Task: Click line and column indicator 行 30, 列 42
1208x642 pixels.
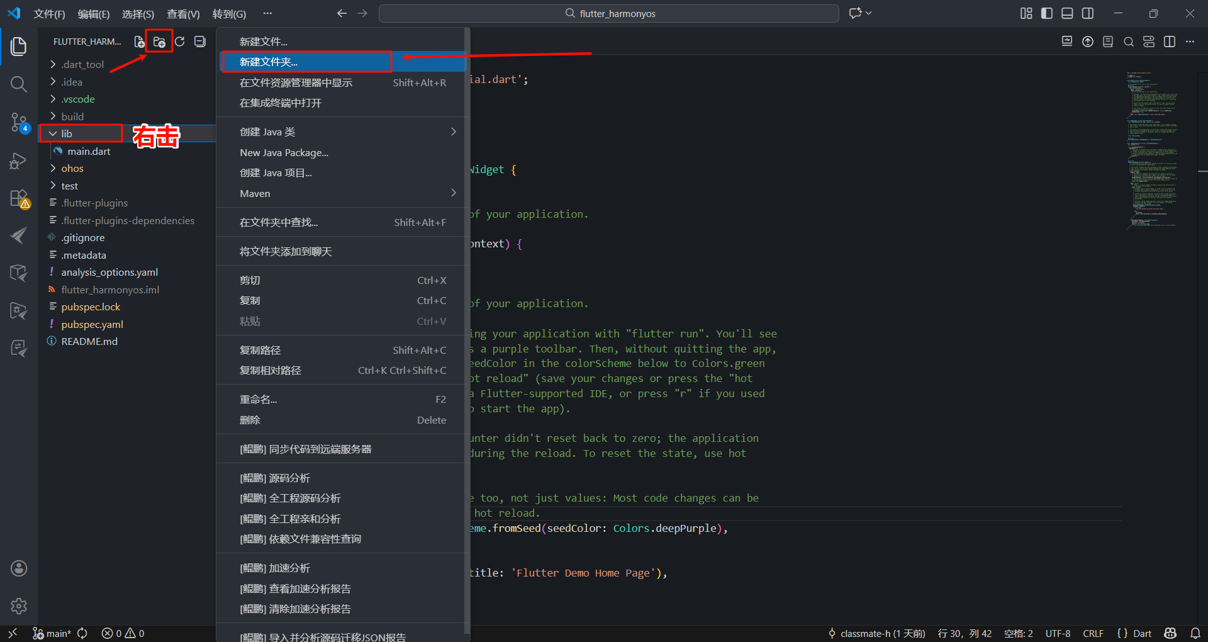Action: 965,633
